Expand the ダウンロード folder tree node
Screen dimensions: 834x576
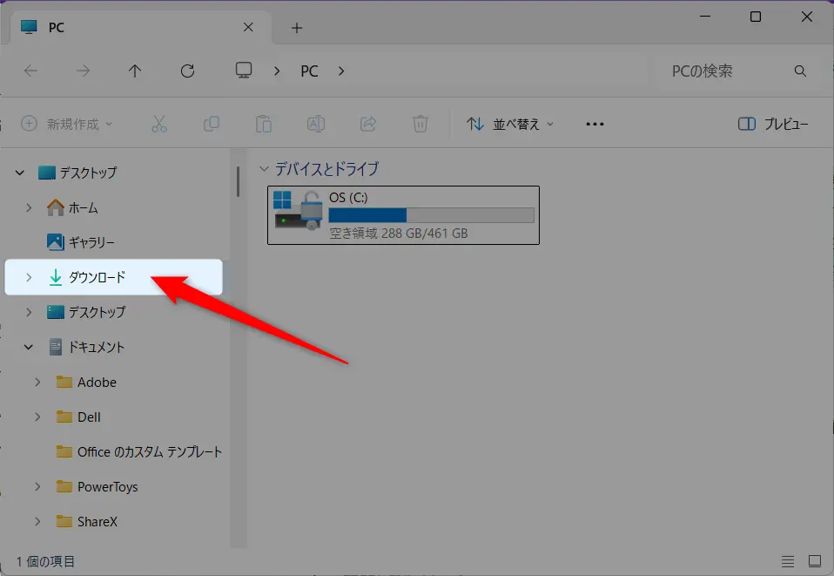(x=29, y=277)
